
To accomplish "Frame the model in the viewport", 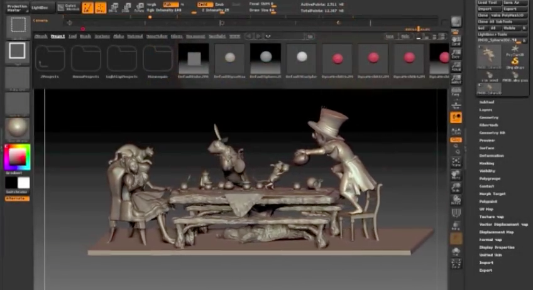I will pyautogui.click(x=456, y=162).
